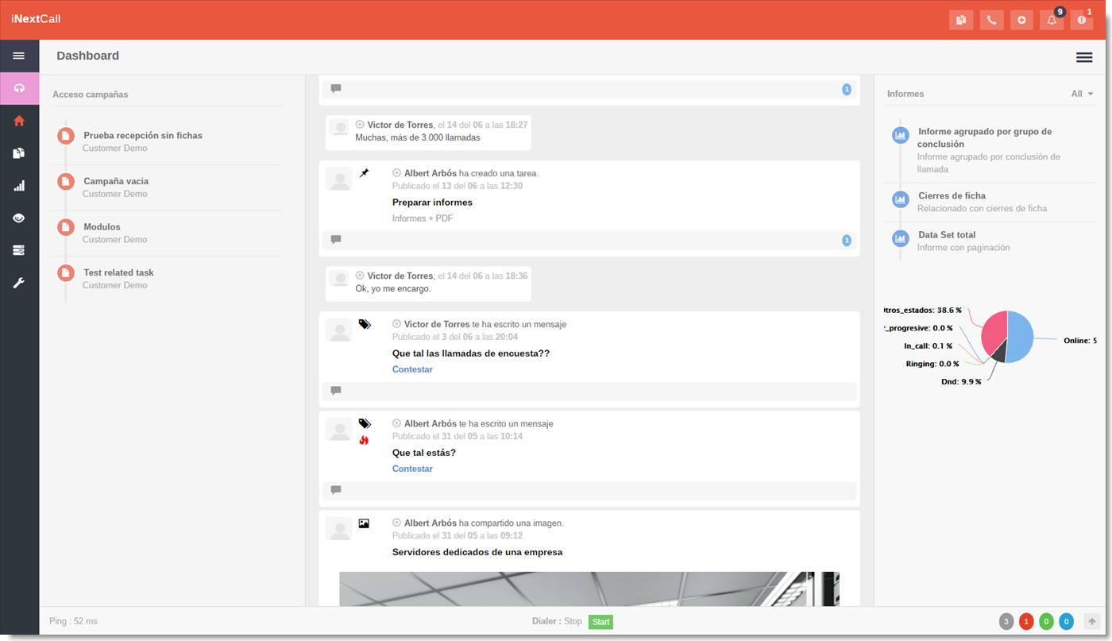1112x641 pixels.
Task: Open the bar chart statistics sidebar icon
Action: click(x=19, y=186)
